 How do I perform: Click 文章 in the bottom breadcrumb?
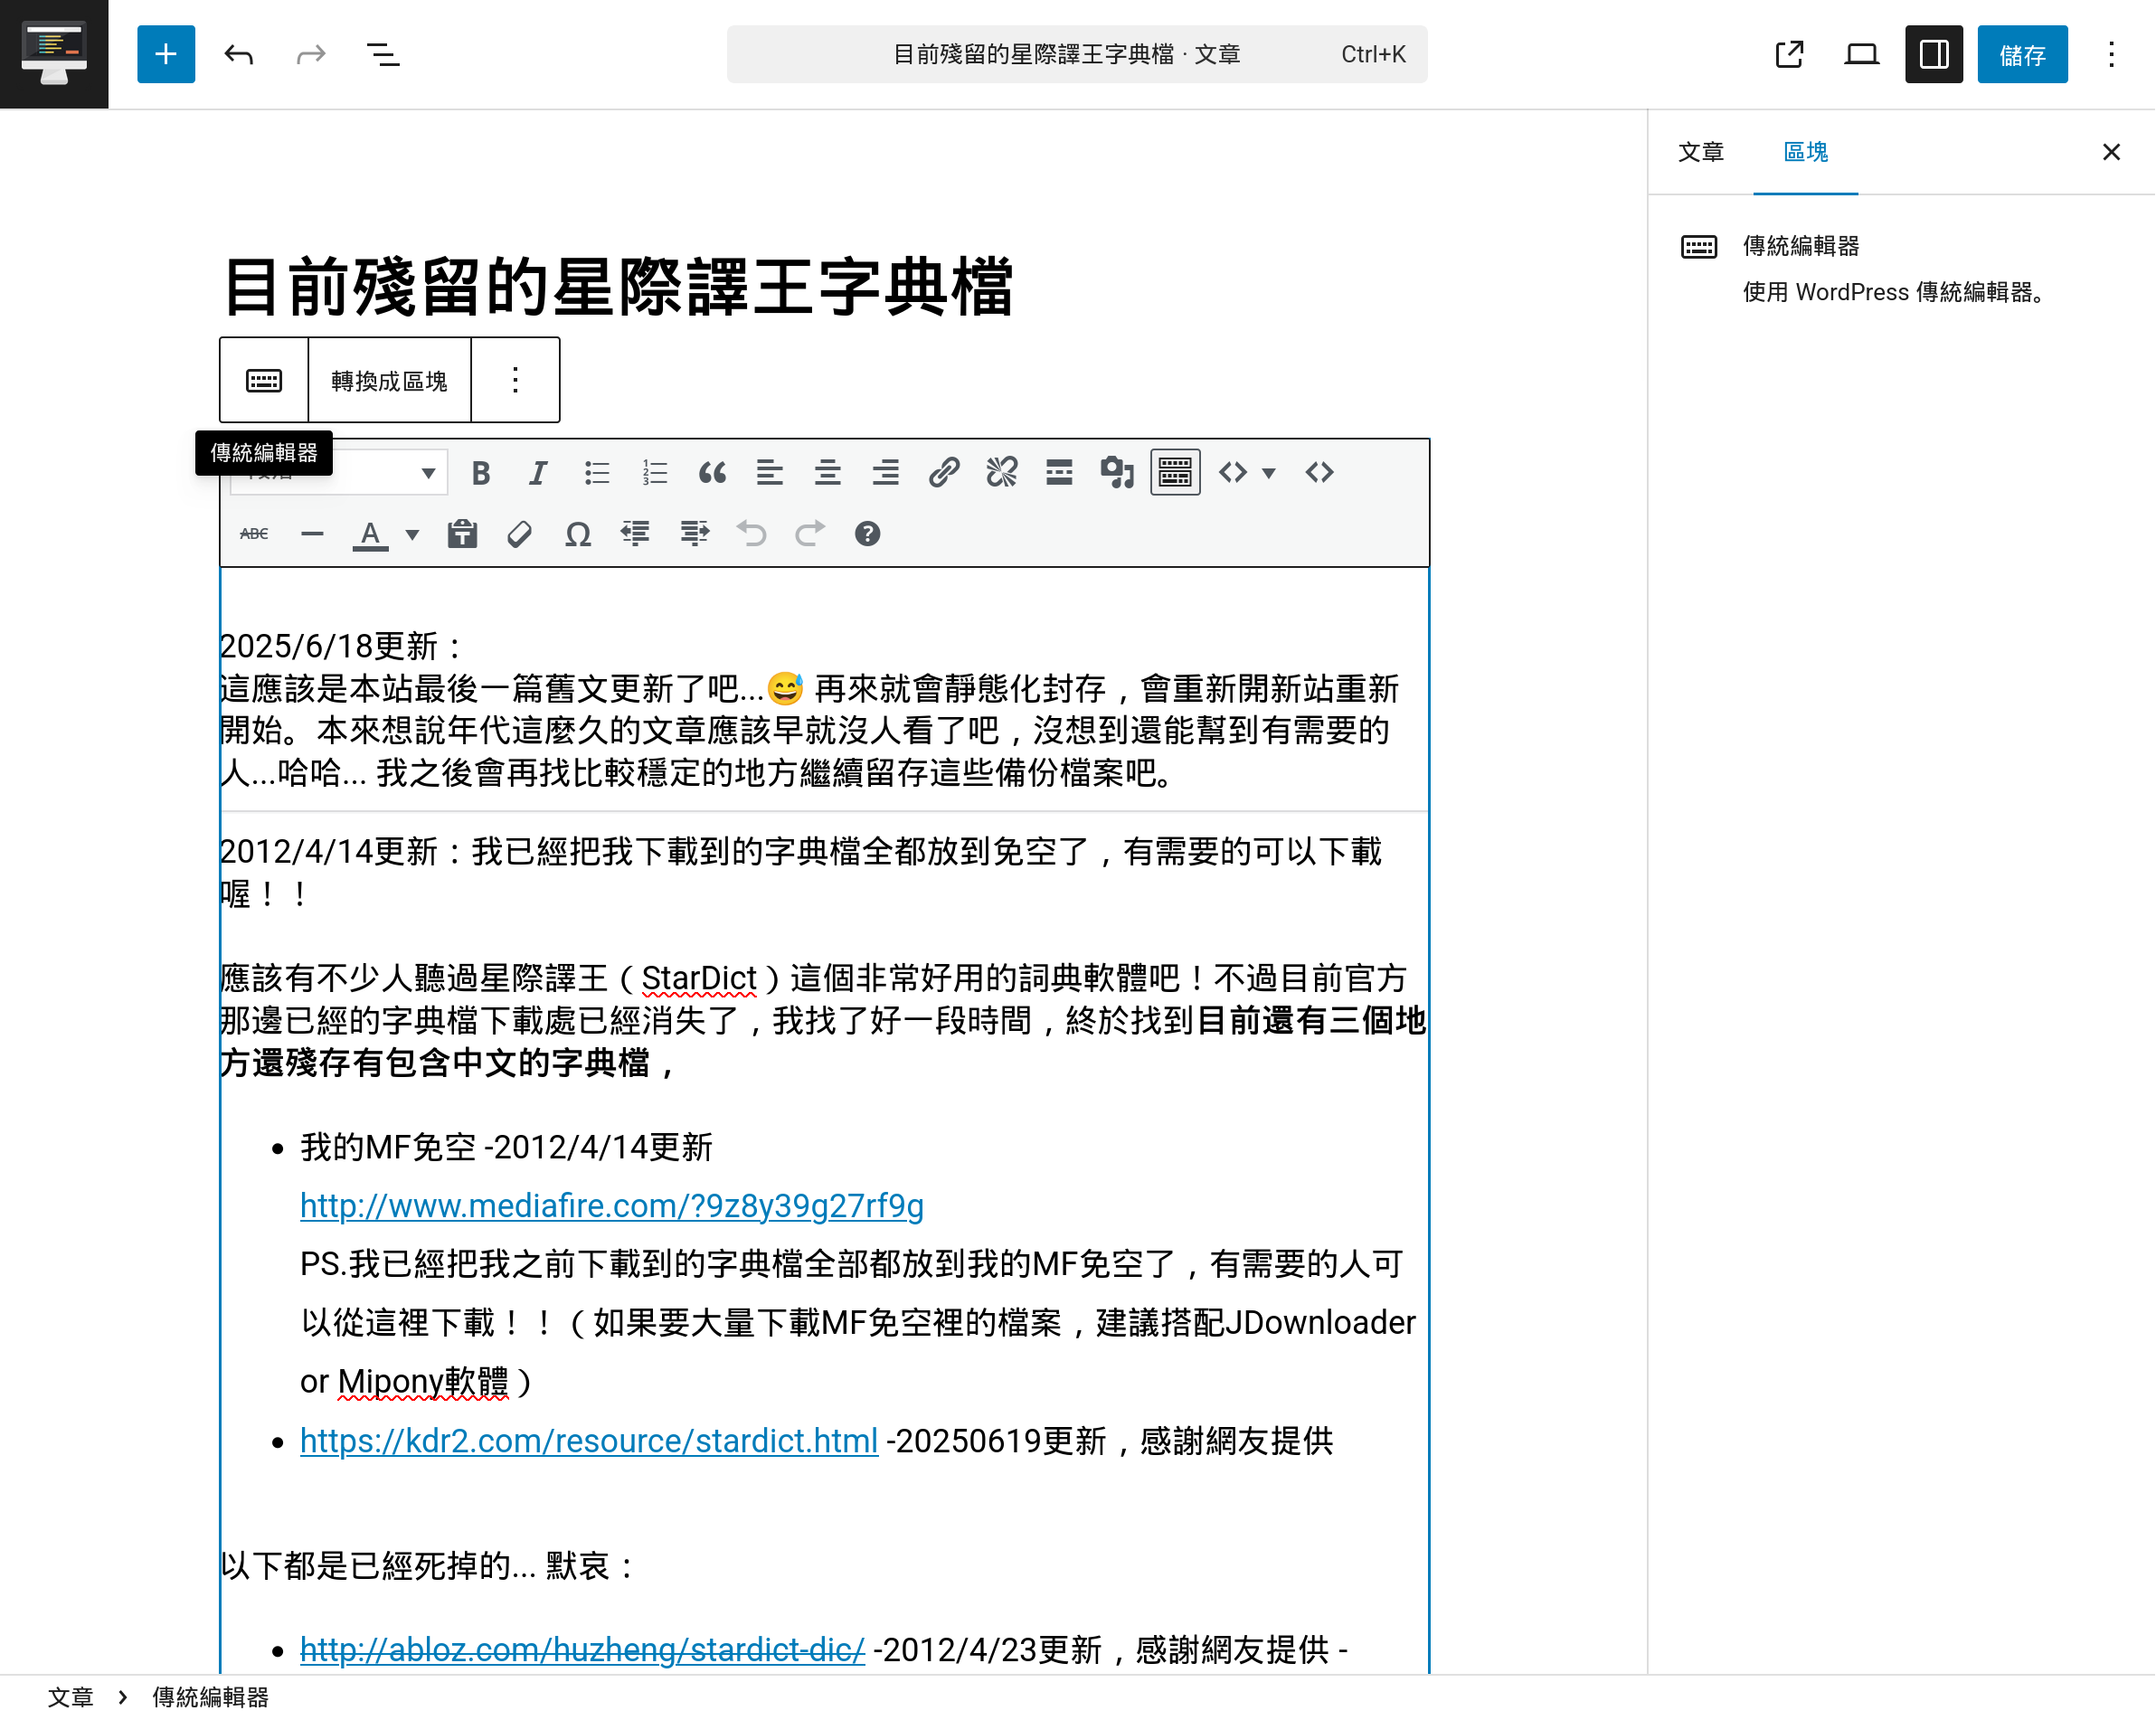point(70,1697)
